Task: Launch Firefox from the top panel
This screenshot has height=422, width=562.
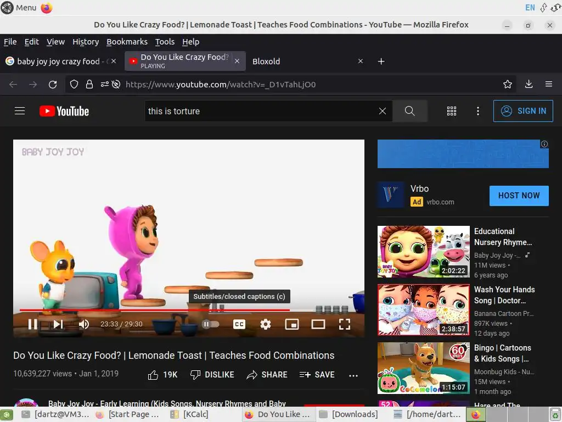Action: click(x=47, y=8)
